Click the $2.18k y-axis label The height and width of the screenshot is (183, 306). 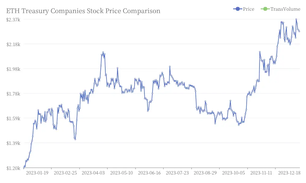point(13,44)
